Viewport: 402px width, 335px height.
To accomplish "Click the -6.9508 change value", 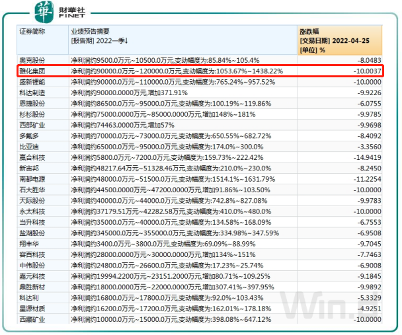I will coord(369,233).
